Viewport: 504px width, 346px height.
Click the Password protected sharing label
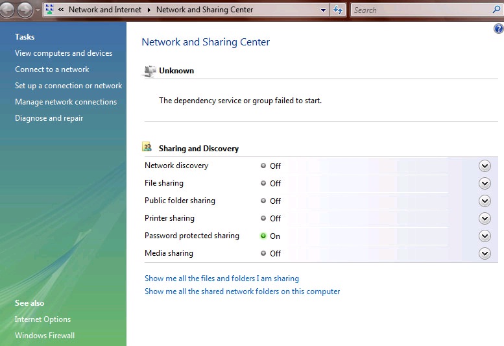[x=192, y=236]
